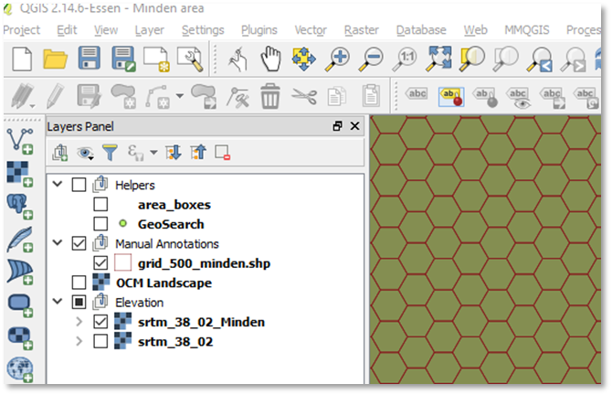Uncheck the grid_500_minden.shp layer
This screenshot has width=612, height=395.
point(100,263)
